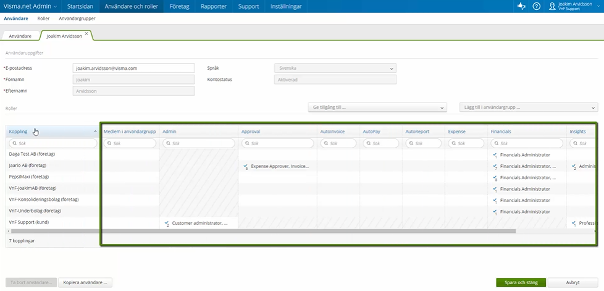Click the Avbryt button
The height and width of the screenshot is (291, 604).
[573, 282]
